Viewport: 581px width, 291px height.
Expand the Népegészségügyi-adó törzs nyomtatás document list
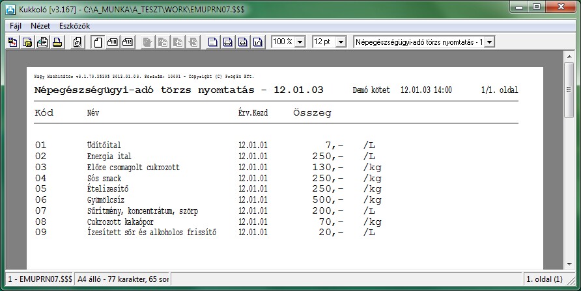(489, 42)
